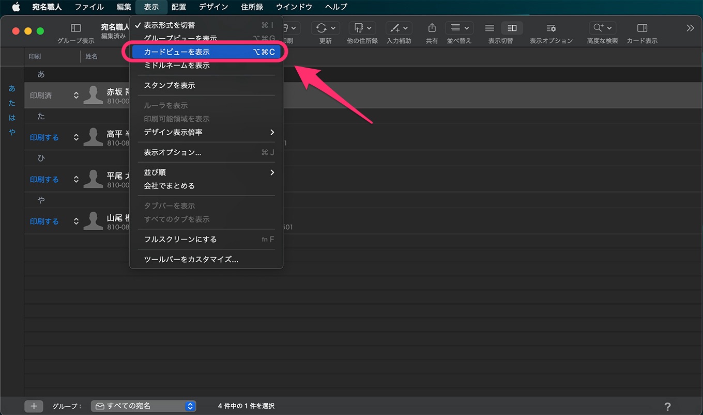Switch to list-with-card view icon
The width and height of the screenshot is (703, 415).
(x=512, y=28)
